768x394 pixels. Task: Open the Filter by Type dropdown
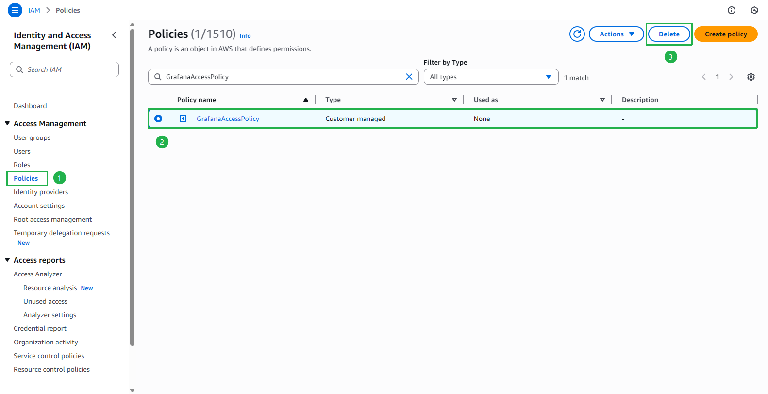coord(491,77)
